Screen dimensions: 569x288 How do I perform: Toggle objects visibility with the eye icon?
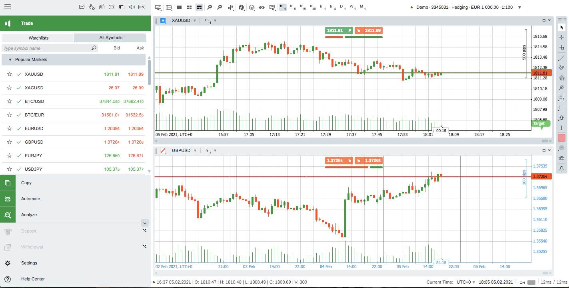(262, 7)
